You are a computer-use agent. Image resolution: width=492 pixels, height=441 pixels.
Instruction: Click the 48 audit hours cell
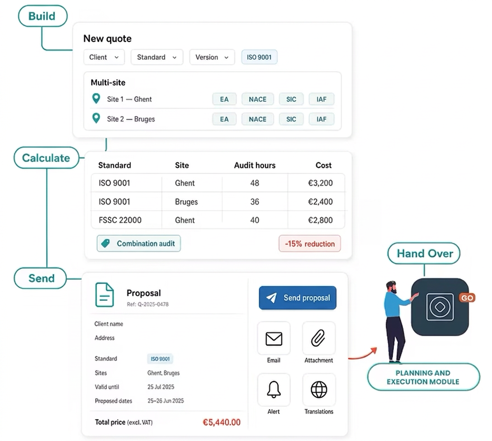click(255, 183)
